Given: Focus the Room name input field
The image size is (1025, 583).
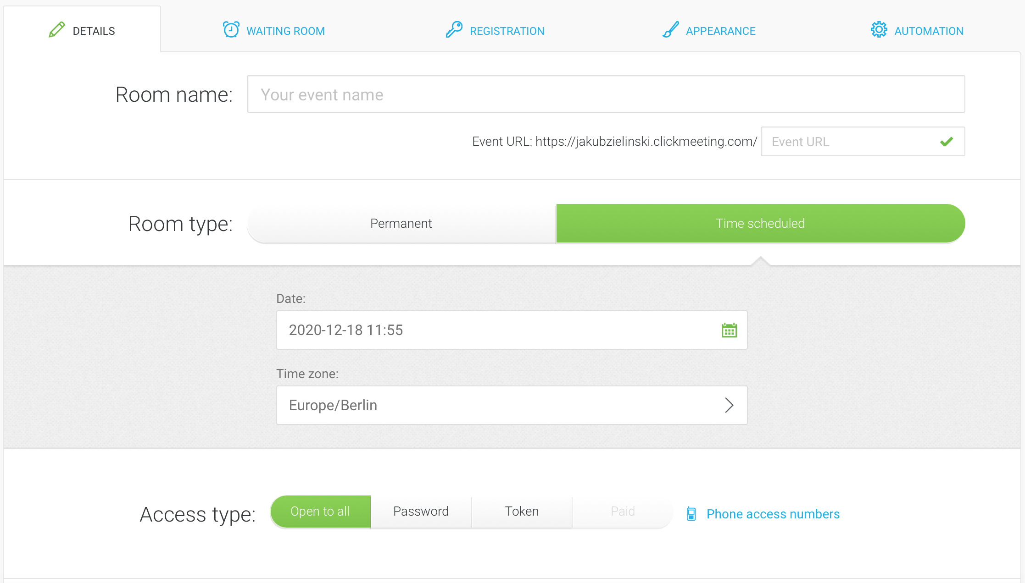Looking at the screenshot, I should point(606,94).
